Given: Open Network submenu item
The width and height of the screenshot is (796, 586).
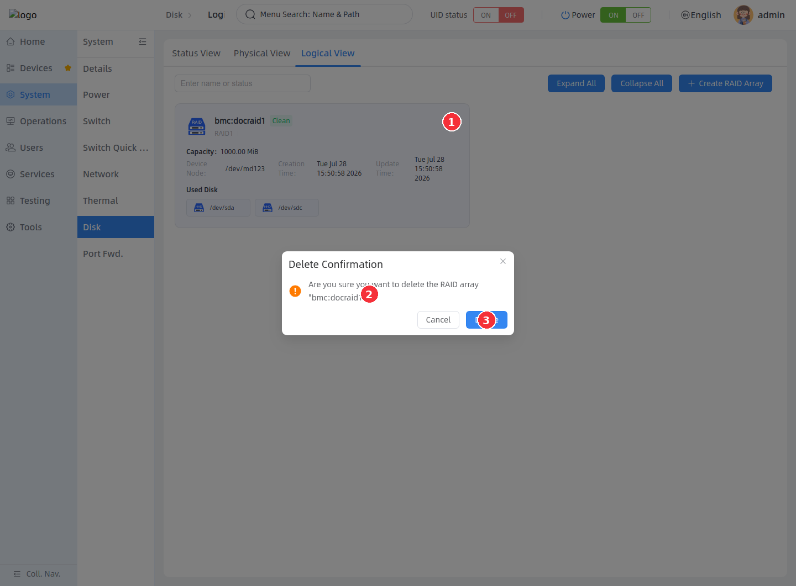Looking at the screenshot, I should tap(116, 174).
